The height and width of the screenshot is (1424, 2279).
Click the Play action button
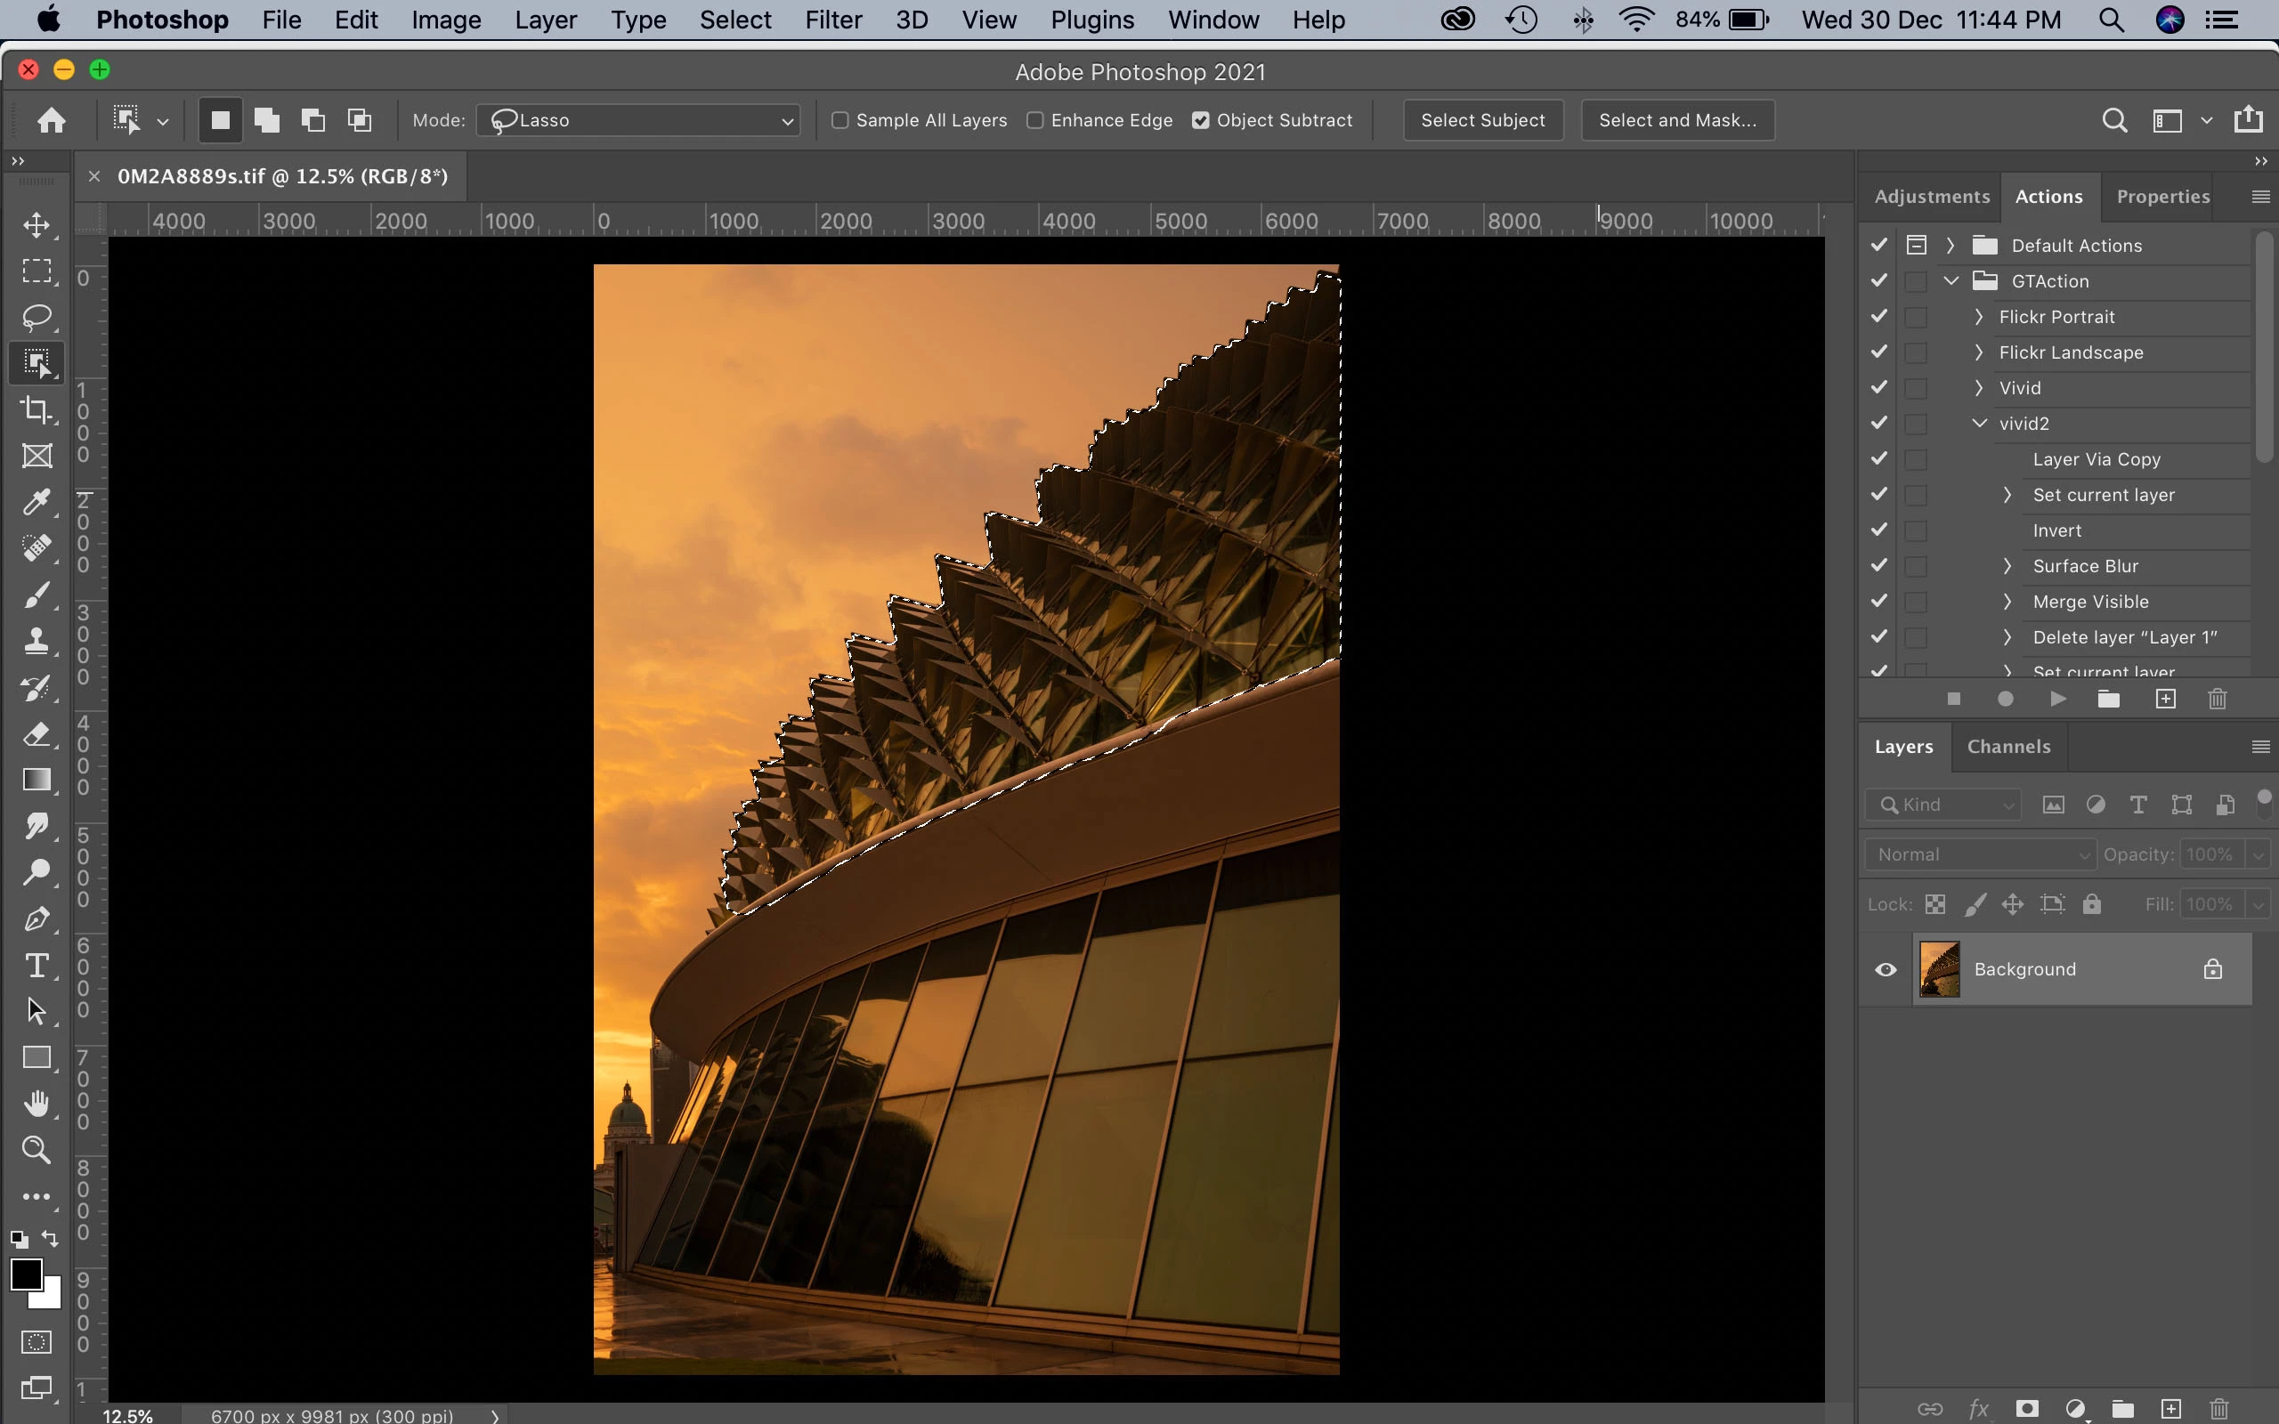coord(2057,699)
